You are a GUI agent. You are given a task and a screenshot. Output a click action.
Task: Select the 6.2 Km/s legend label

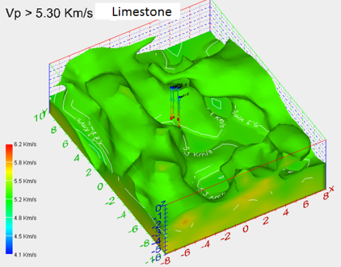pos(25,145)
